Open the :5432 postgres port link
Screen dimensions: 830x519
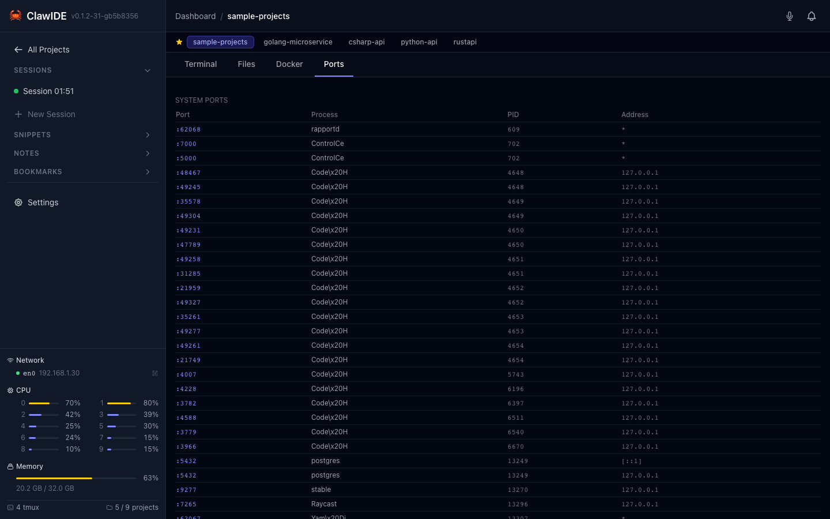(186, 461)
